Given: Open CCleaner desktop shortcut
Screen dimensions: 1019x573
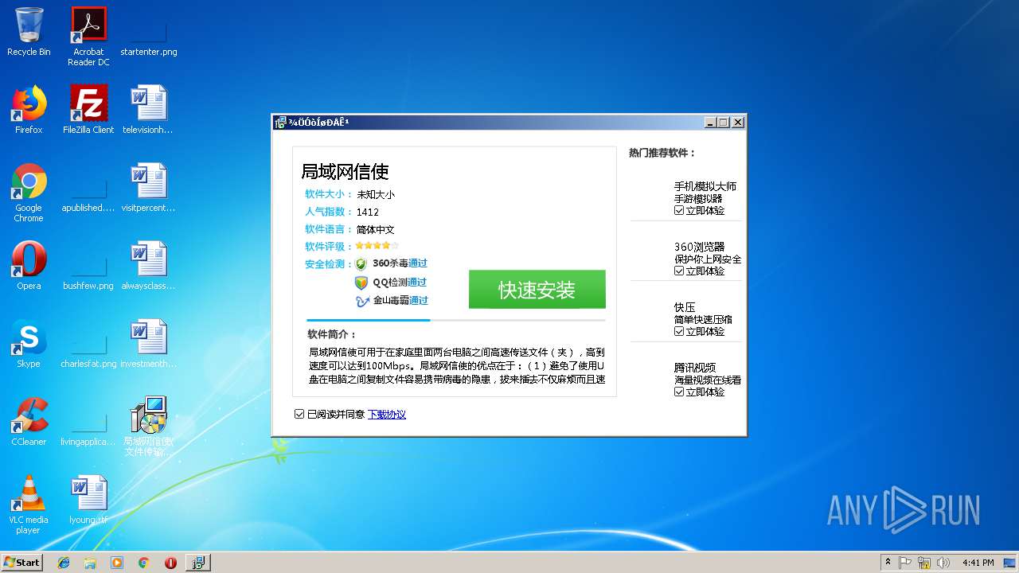Looking at the screenshot, I should point(29,423).
